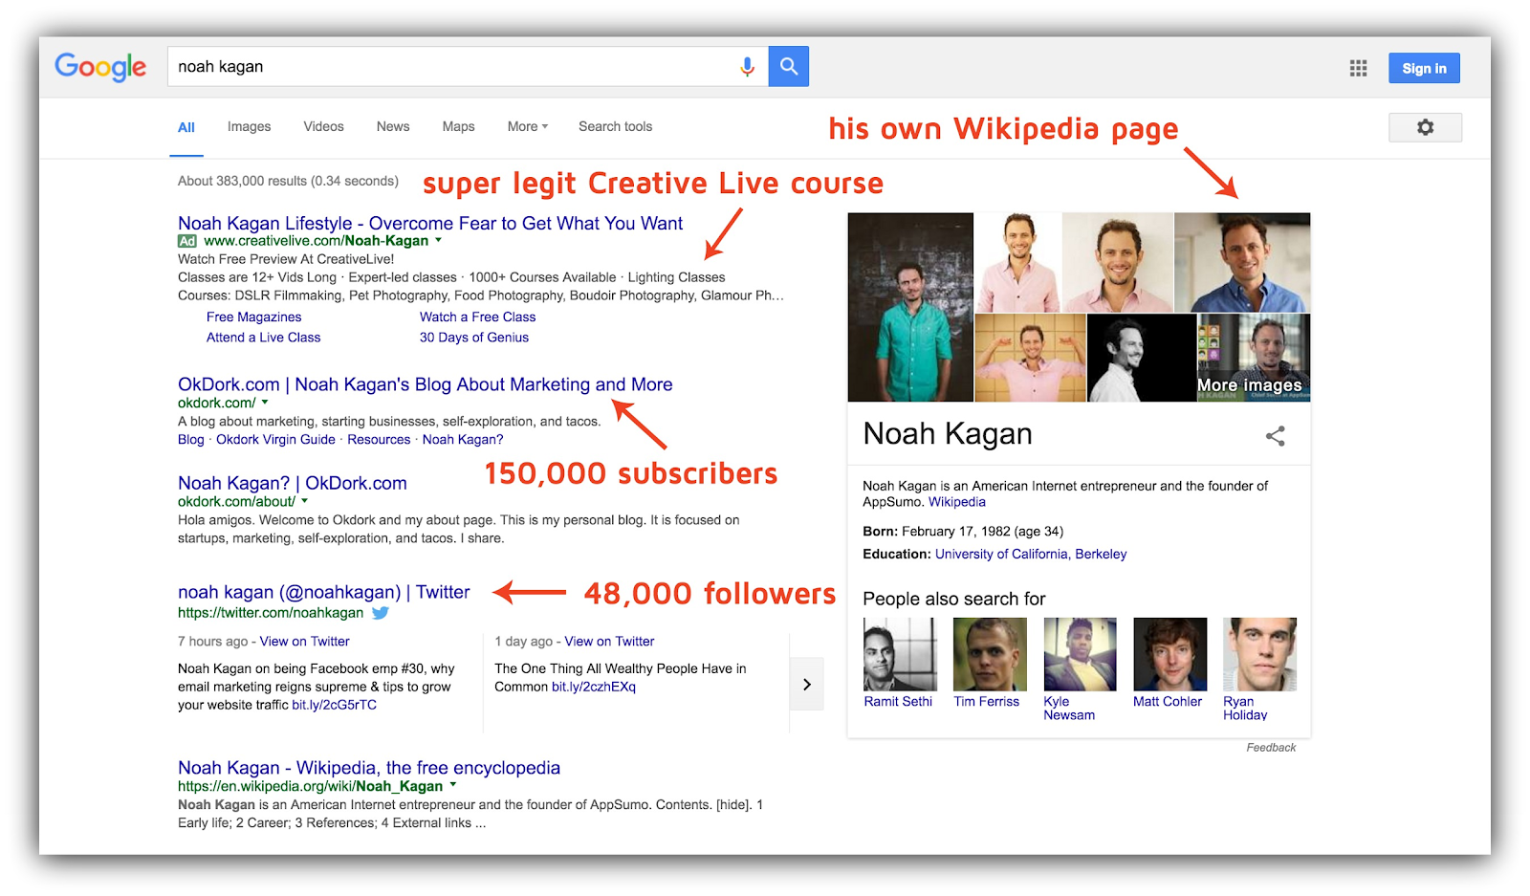The width and height of the screenshot is (1530, 896).
Task: Click the green Ad badge
Action: pyautogui.click(x=187, y=241)
